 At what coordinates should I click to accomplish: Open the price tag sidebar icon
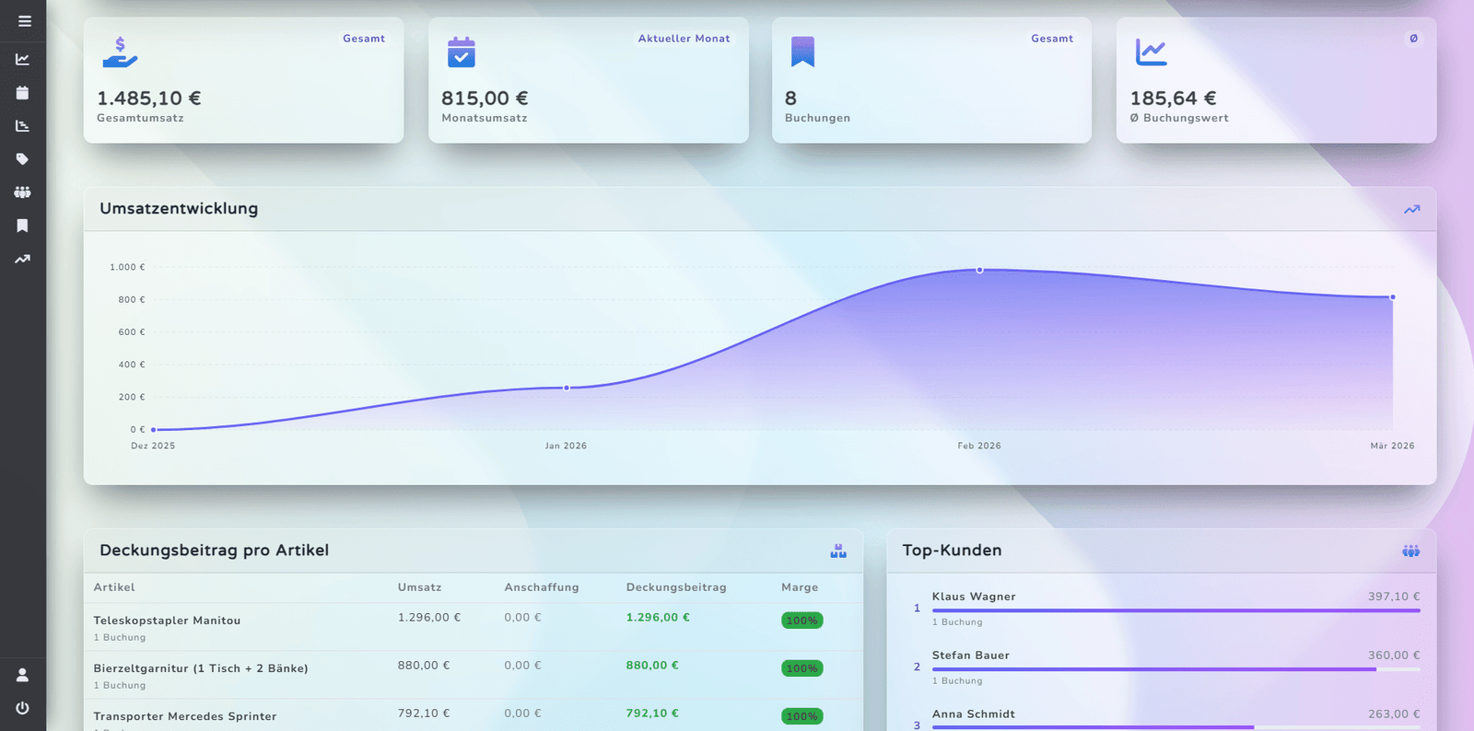[22, 159]
